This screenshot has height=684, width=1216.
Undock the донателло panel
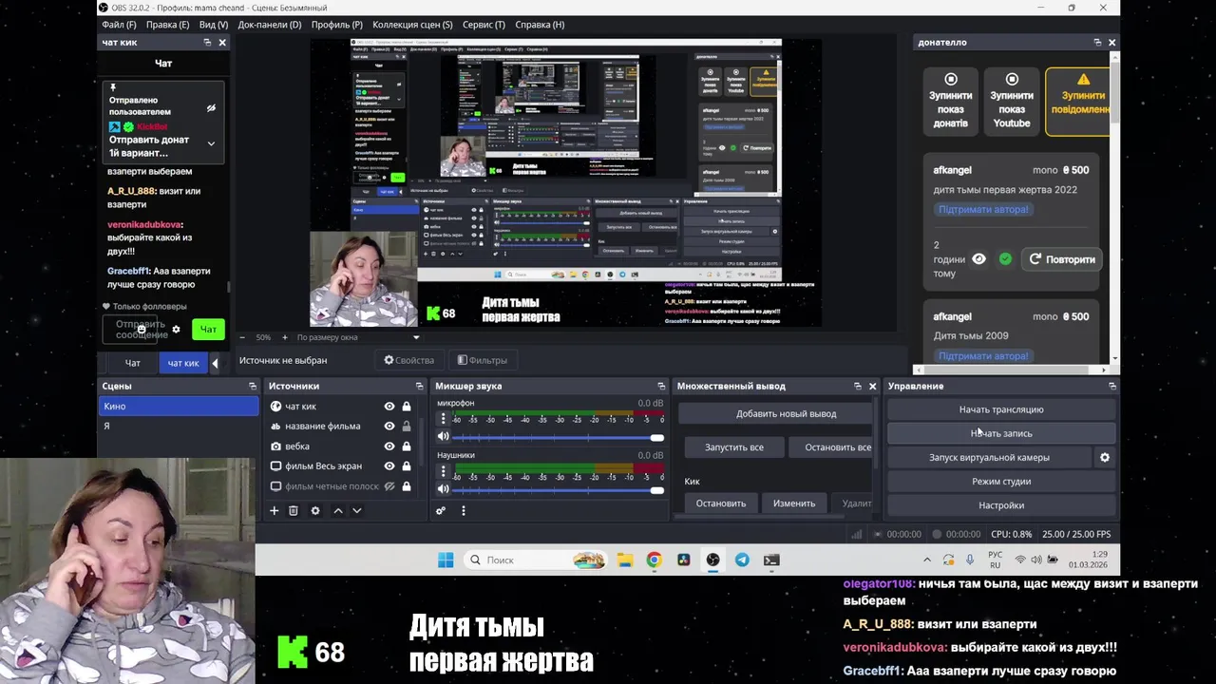[1097, 43]
